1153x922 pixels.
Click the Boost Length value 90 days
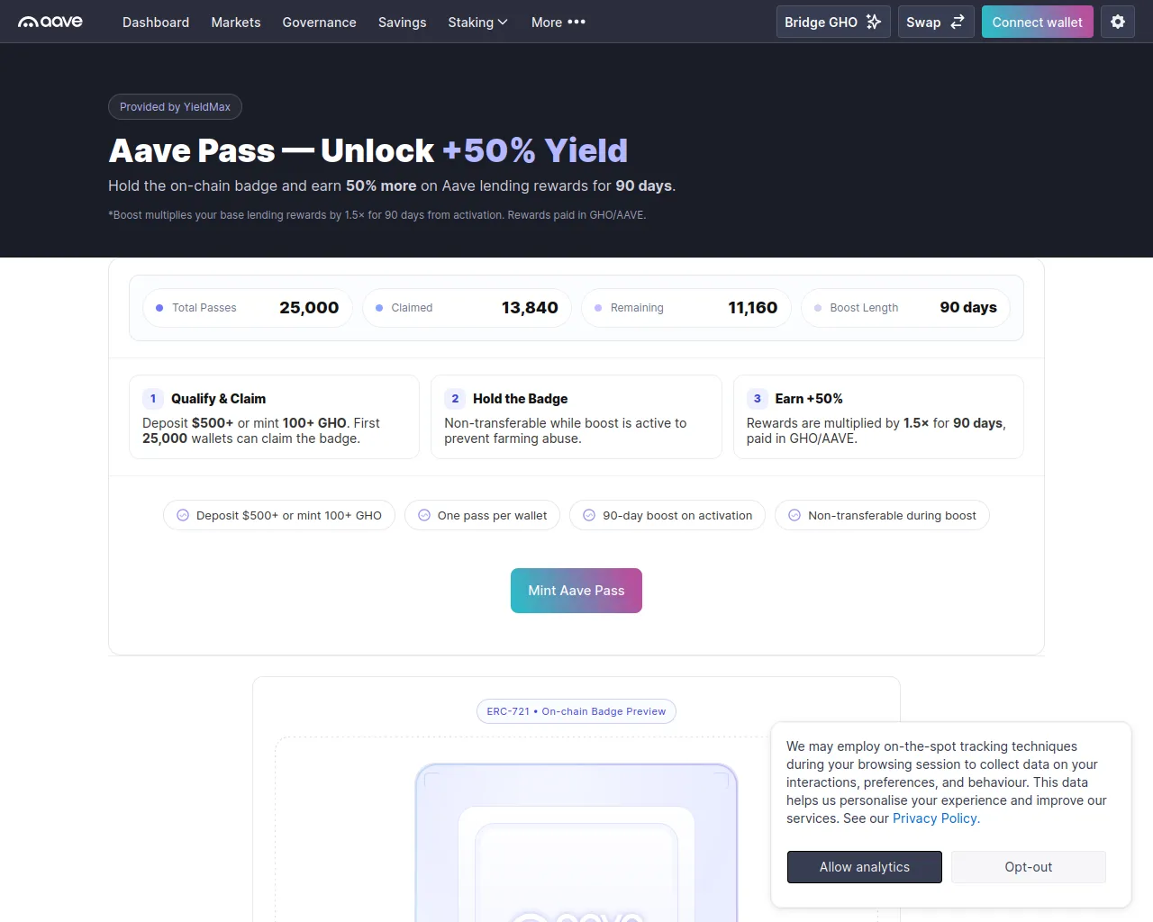click(x=968, y=308)
